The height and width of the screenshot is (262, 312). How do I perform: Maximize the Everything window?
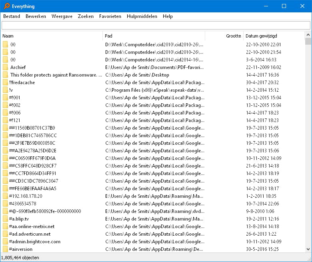tap(284, 6)
